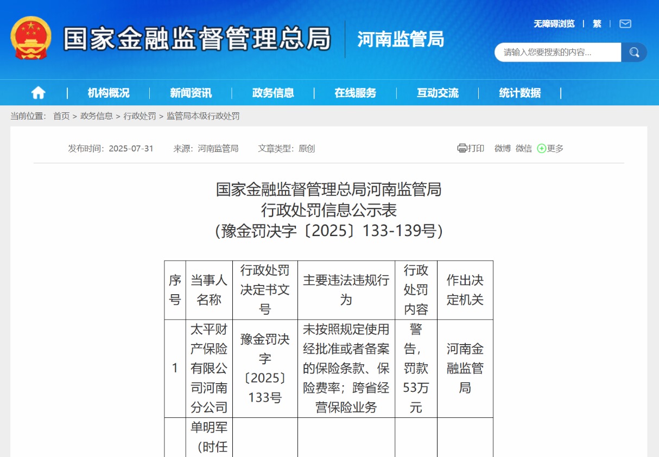
Task: Click source text 来源：河南监管局
Action: tap(206, 149)
